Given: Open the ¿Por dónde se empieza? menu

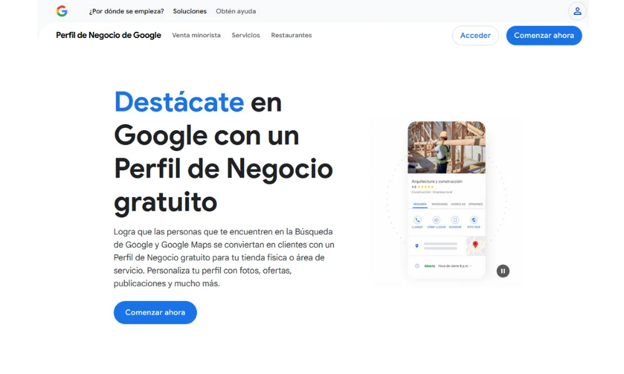Looking at the screenshot, I should (x=126, y=11).
